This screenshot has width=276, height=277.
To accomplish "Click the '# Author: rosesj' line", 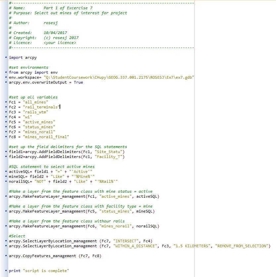I will [33, 23].
